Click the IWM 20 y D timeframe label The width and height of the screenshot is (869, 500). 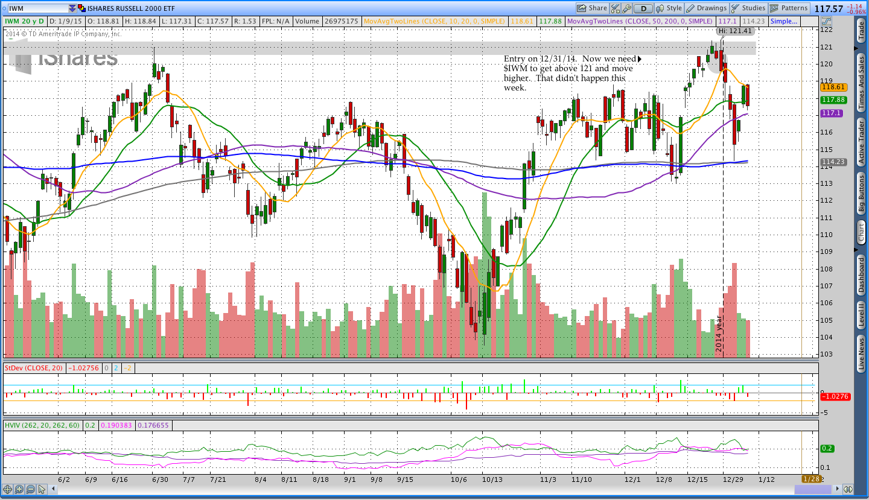point(24,21)
